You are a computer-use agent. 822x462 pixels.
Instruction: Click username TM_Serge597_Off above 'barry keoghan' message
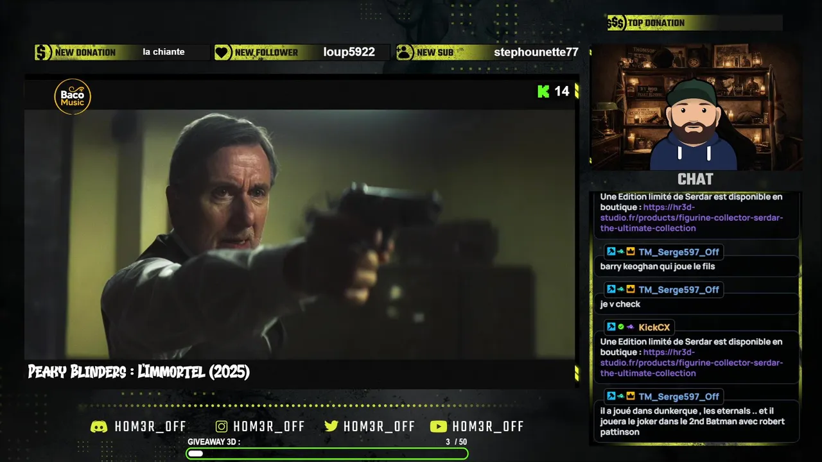click(x=679, y=252)
